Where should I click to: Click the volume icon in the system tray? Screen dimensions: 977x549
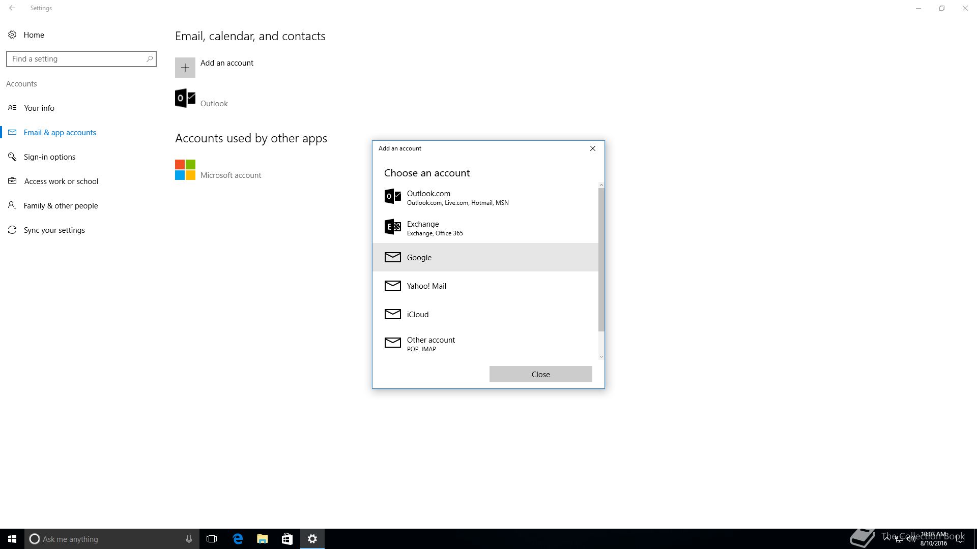(x=911, y=539)
